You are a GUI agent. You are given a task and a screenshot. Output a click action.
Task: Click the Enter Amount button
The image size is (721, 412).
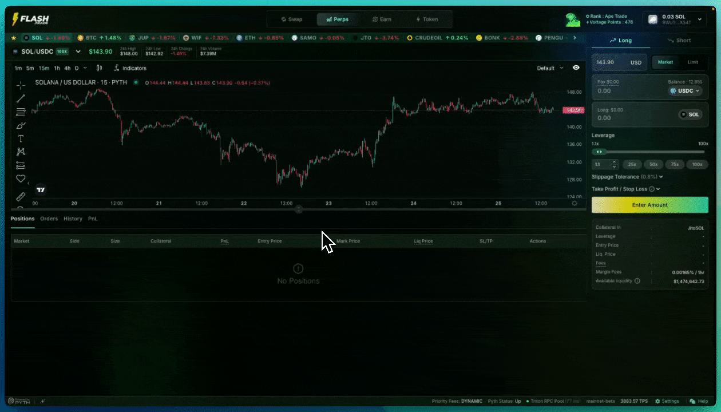coord(649,205)
